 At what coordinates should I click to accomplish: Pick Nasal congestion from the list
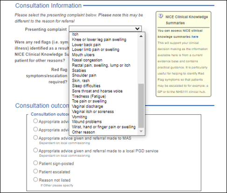(x=87, y=60)
